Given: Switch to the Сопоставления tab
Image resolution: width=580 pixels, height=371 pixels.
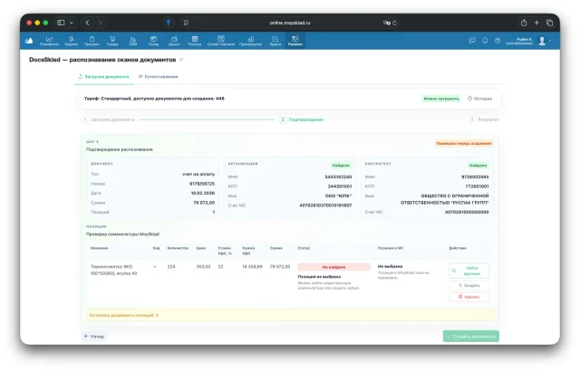Looking at the screenshot, I should pyautogui.click(x=158, y=77).
